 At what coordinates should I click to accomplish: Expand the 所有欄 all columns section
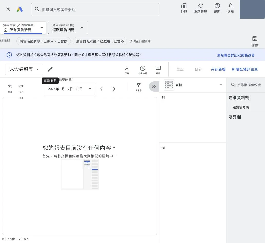[235, 117]
